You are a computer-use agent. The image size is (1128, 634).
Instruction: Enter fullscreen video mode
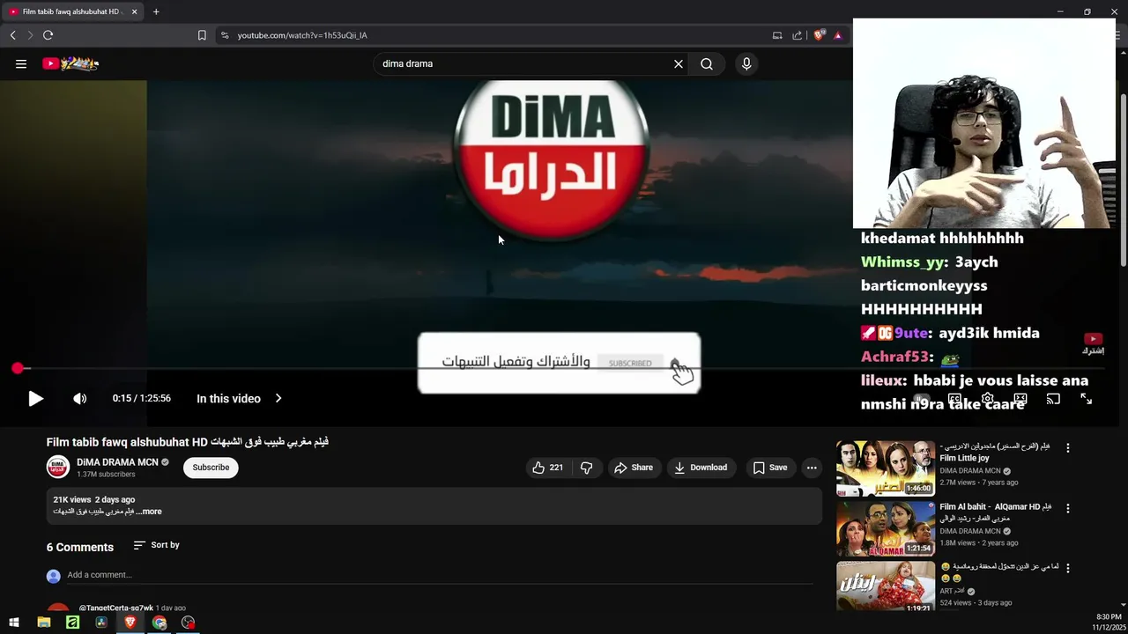1087,399
